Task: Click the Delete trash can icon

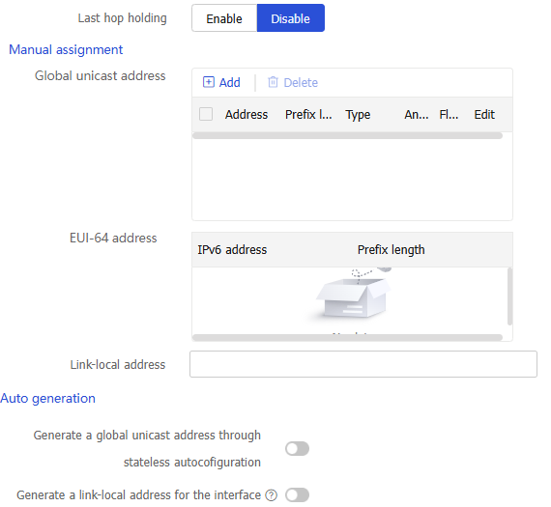Action: click(273, 82)
